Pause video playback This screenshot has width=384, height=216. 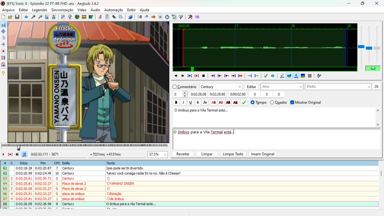[17, 155]
